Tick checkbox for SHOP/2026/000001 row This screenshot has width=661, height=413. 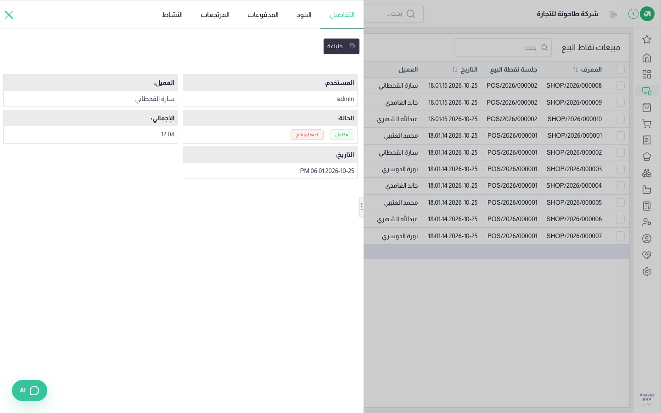(x=620, y=136)
